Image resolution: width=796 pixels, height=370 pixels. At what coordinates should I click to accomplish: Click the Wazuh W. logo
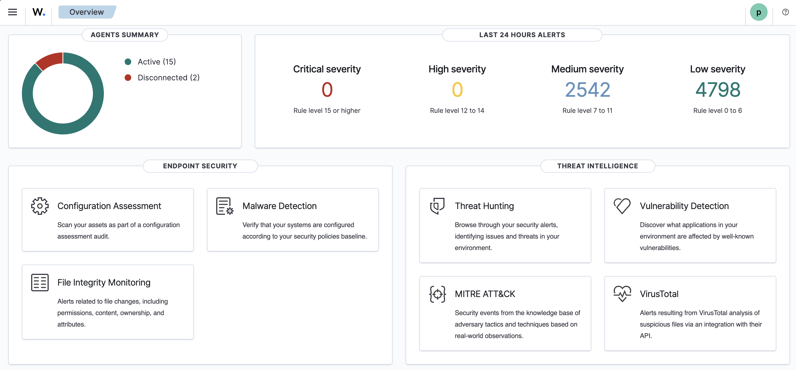point(39,12)
